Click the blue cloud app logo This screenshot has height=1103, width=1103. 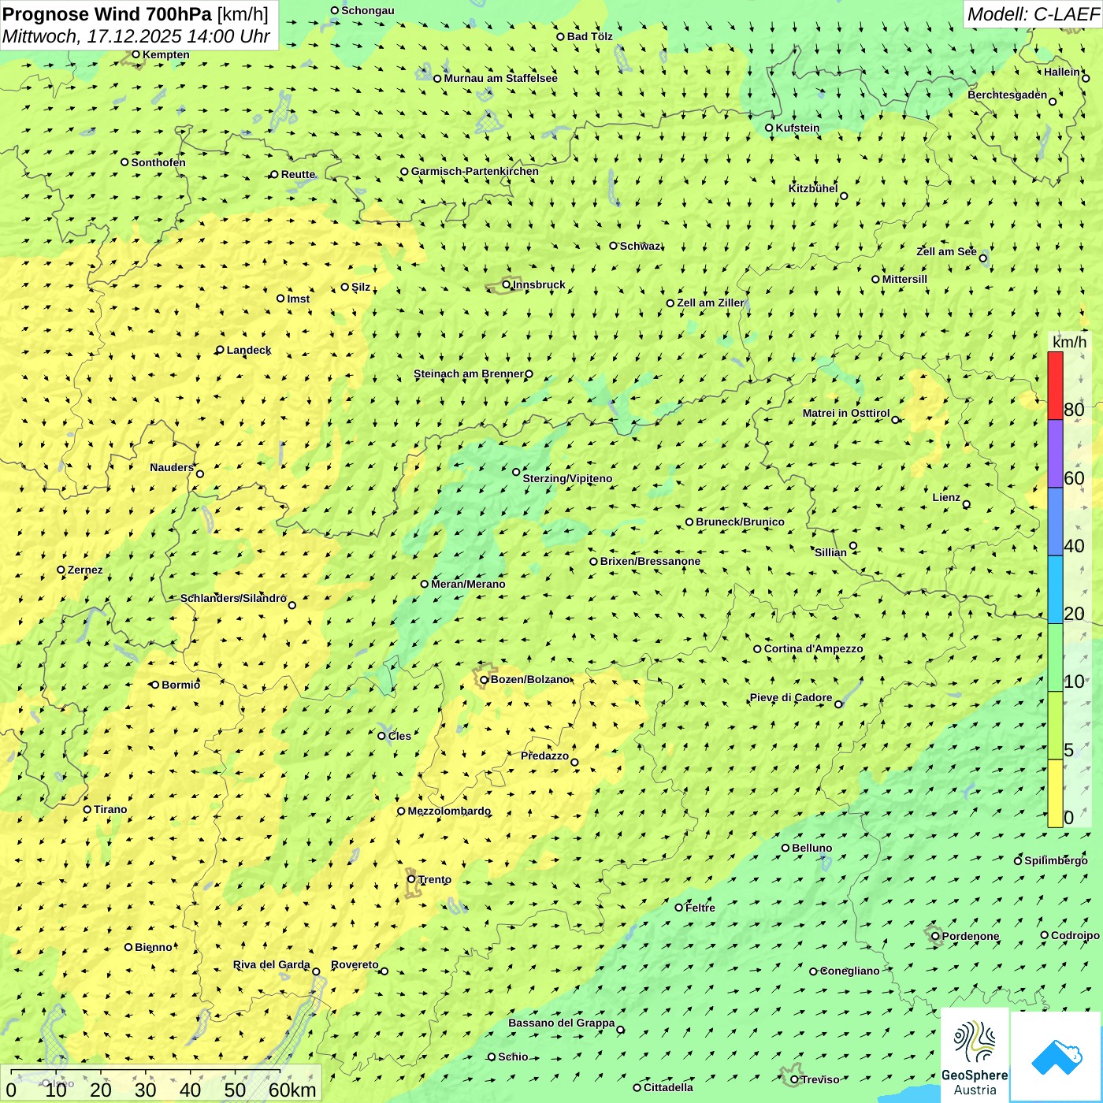pos(1057,1057)
